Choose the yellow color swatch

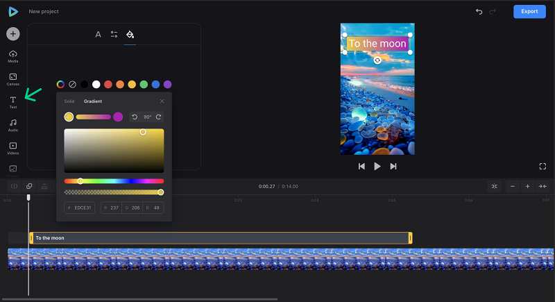(132, 84)
